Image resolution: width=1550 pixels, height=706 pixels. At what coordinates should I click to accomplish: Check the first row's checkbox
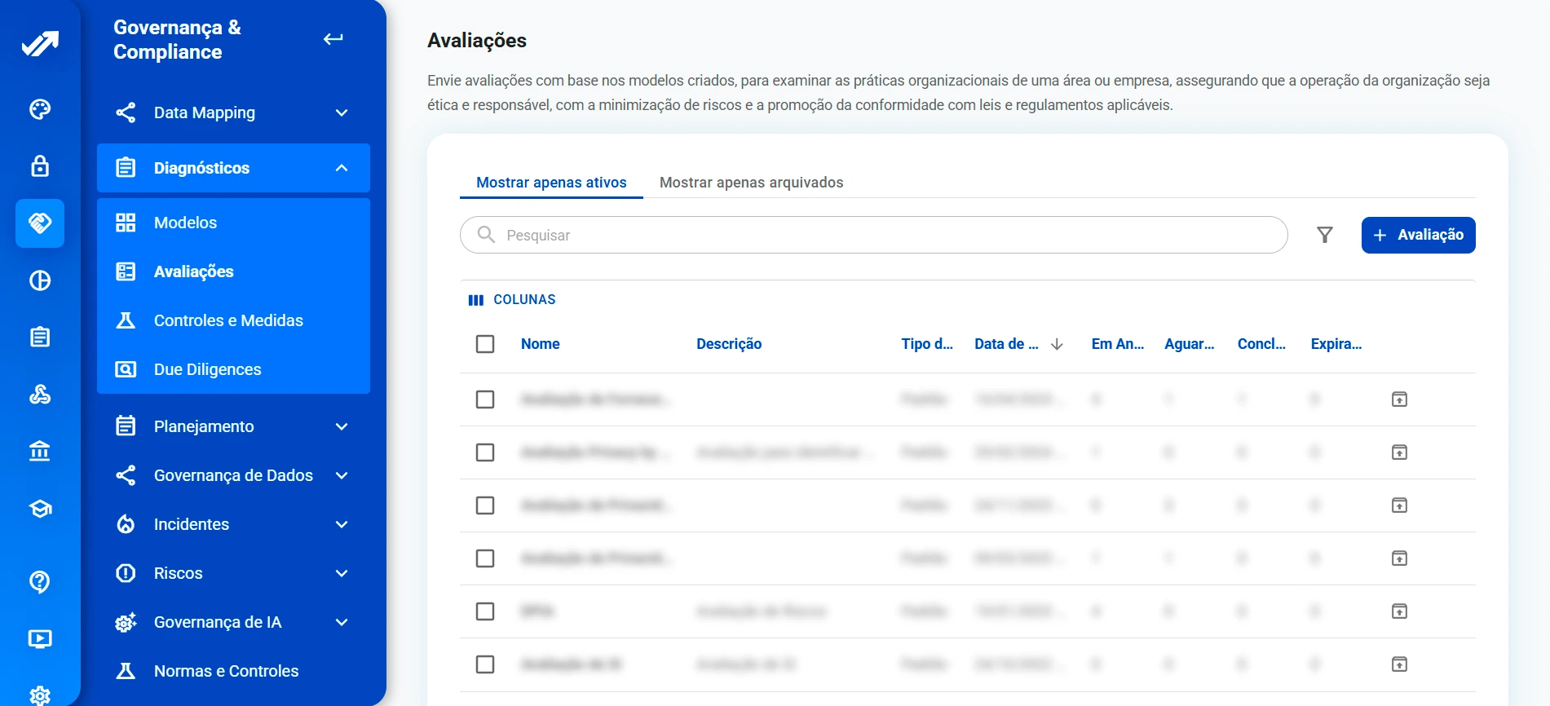485,399
